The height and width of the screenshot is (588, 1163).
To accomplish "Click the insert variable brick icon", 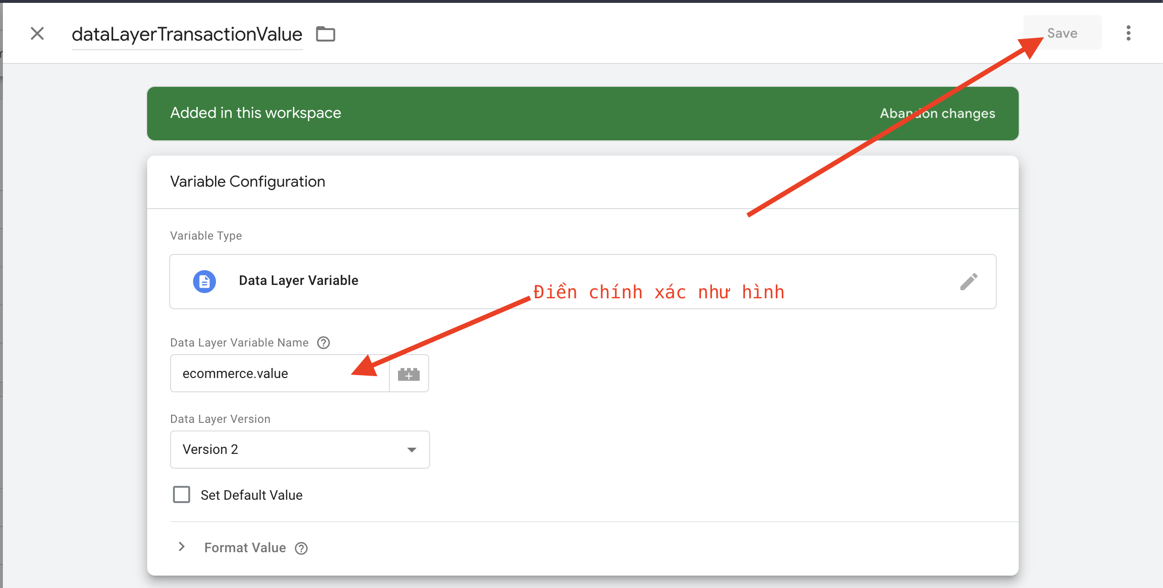I will tap(409, 374).
